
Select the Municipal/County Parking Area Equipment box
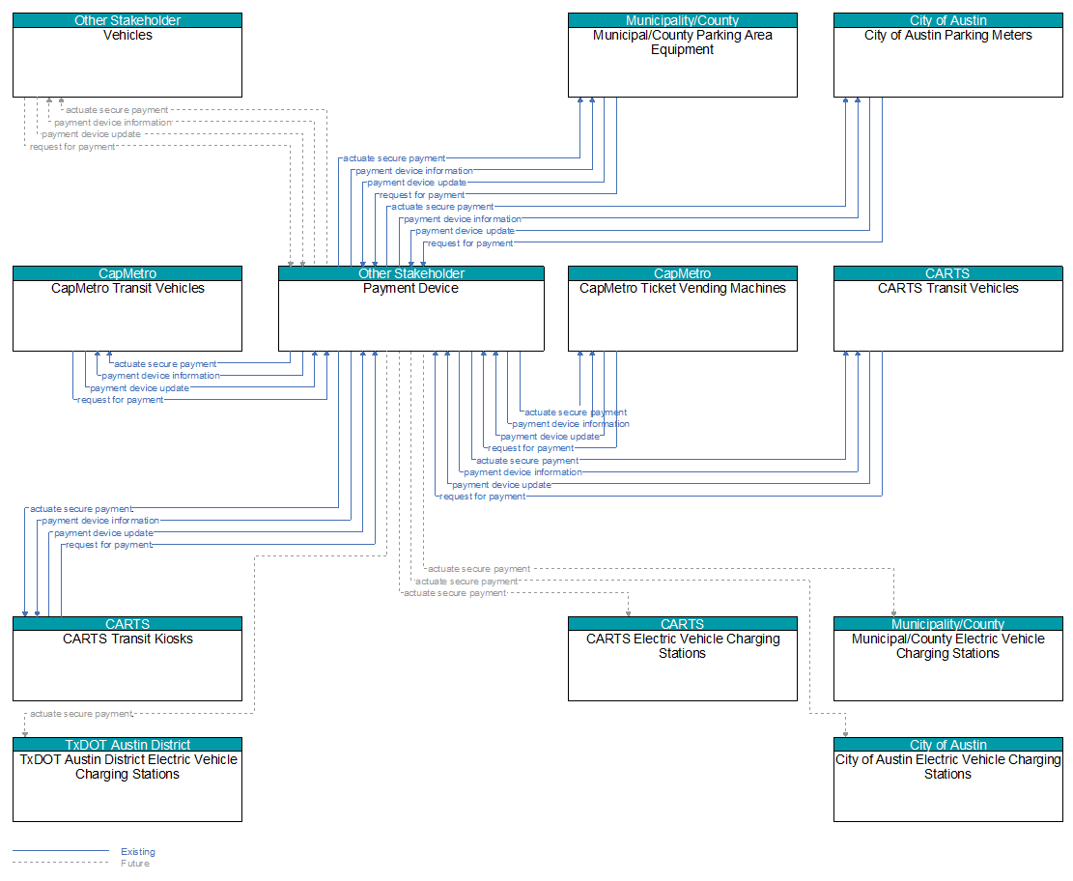click(x=682, y=55)
